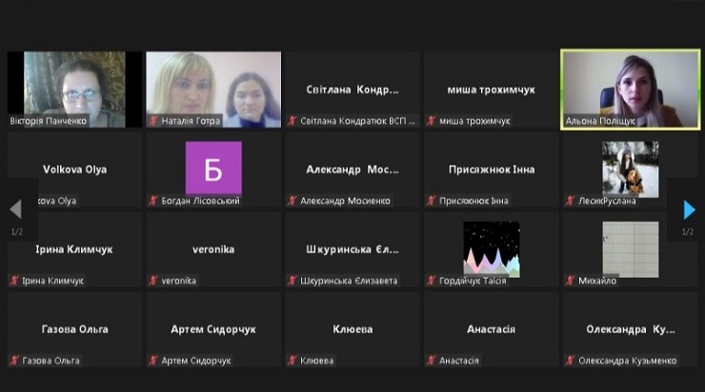Click the Олександра Ку... truncated name

[631, 329]
